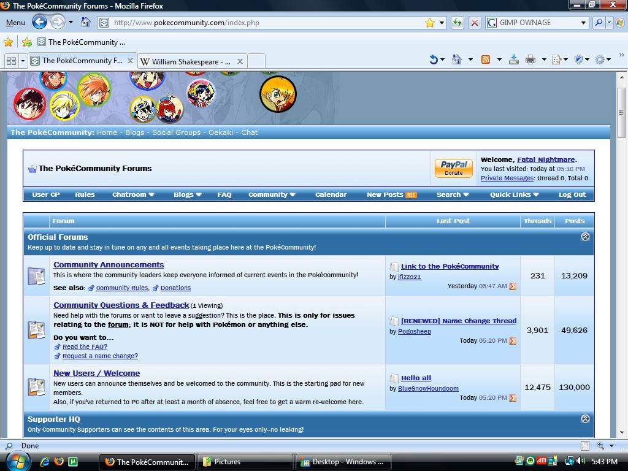Open the Pictures taskbar button
This screenshot has height=471, width=628.
(x=245, y=462)
